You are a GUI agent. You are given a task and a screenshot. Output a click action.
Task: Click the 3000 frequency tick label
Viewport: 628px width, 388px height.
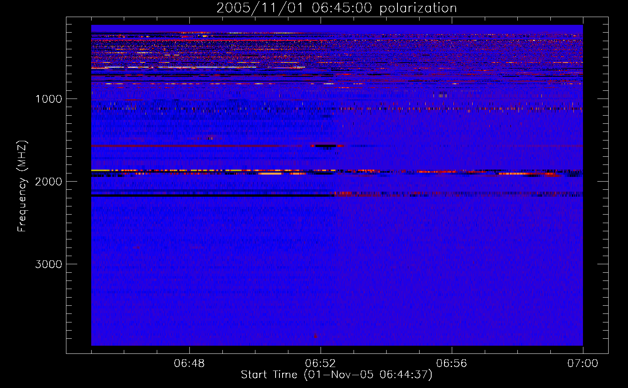[49, 264]
